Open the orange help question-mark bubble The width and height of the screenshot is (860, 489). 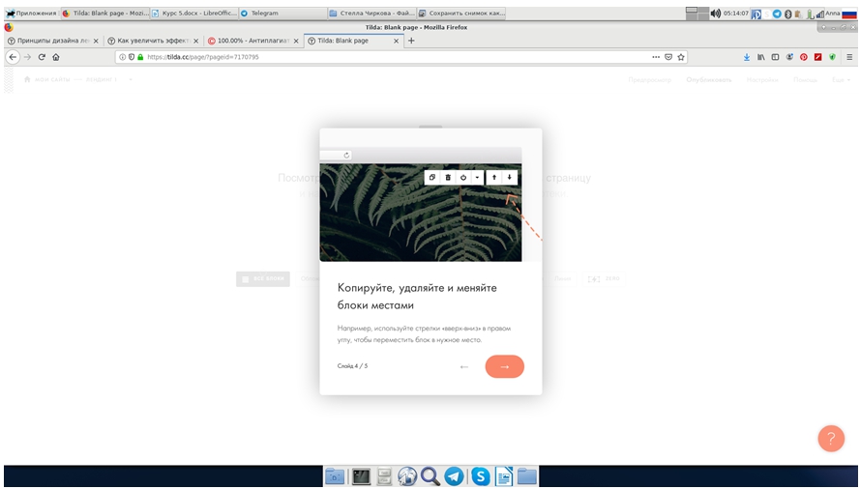coord(830,438)
